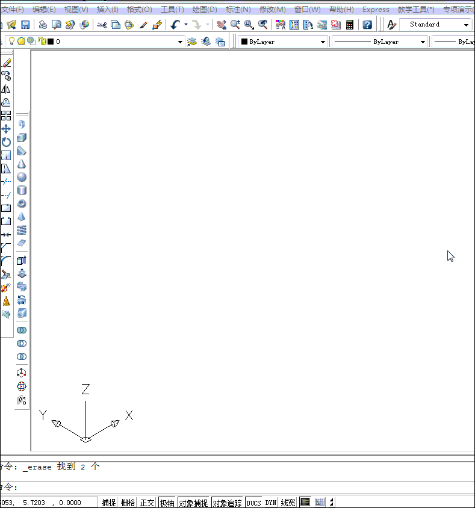Click the status bar tray arrow
475x508 pixels.
click(332, 503)
